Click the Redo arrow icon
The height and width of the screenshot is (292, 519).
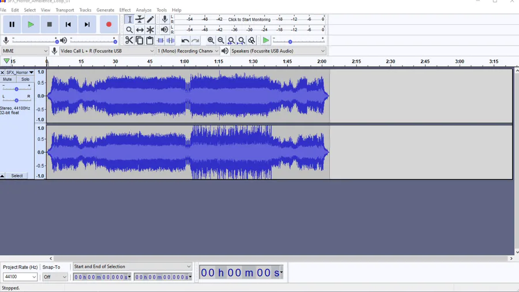click(195, 40)
